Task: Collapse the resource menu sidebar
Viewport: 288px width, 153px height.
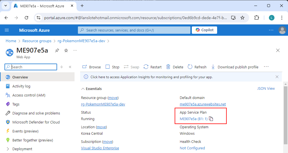Action: 70,67
